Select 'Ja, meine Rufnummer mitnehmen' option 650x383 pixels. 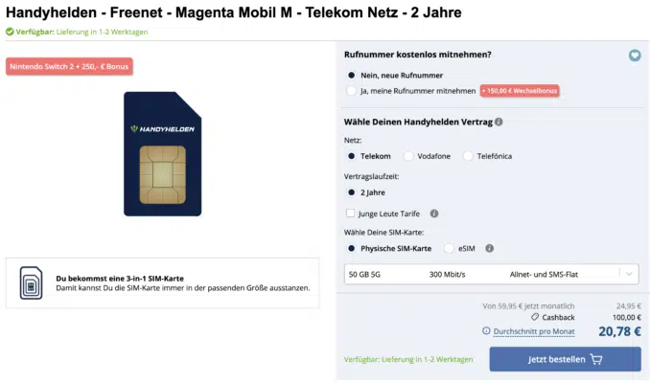click(x=352, y=91)
